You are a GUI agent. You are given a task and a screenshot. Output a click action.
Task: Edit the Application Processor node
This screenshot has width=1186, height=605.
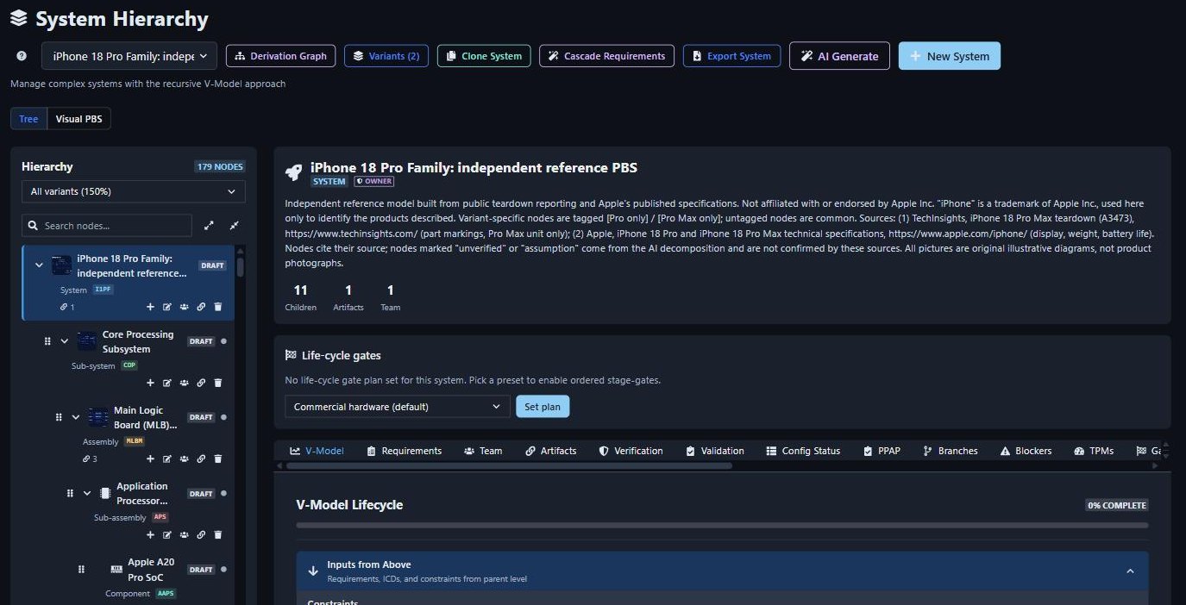pyautogui.click(x=167, y=534)
